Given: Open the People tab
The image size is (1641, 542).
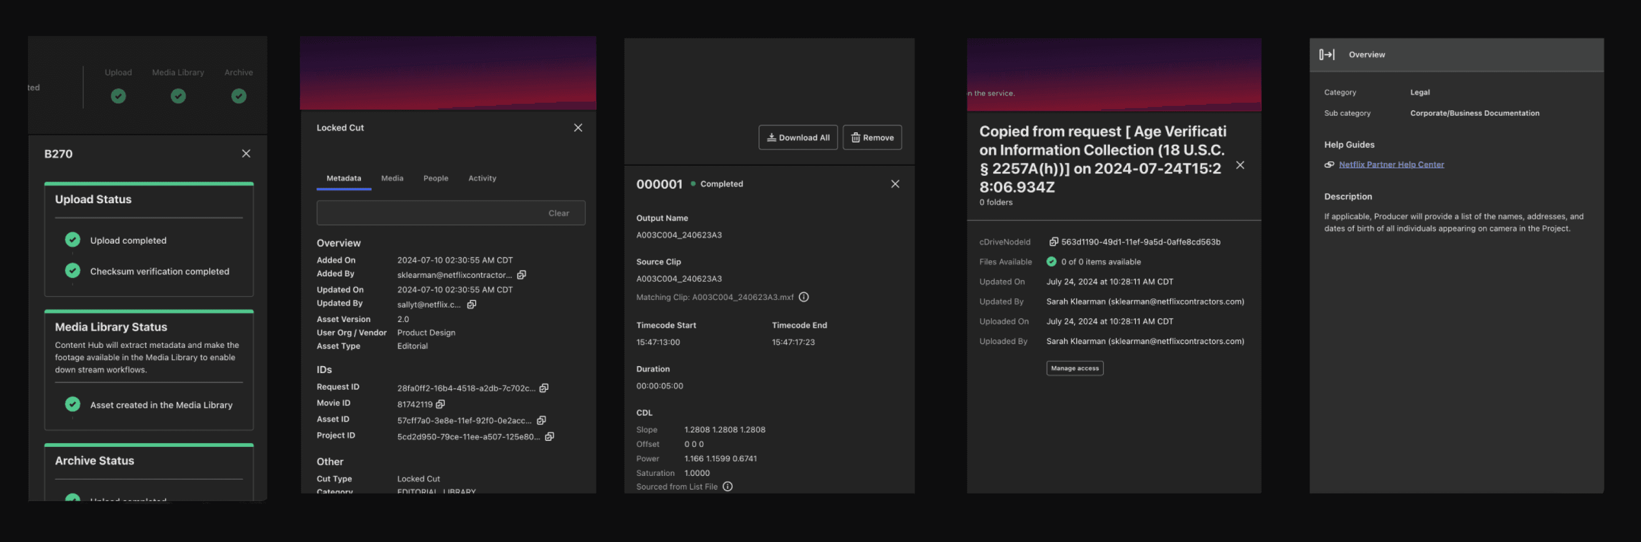Looking at the screenshot, I should click(436, 179).
